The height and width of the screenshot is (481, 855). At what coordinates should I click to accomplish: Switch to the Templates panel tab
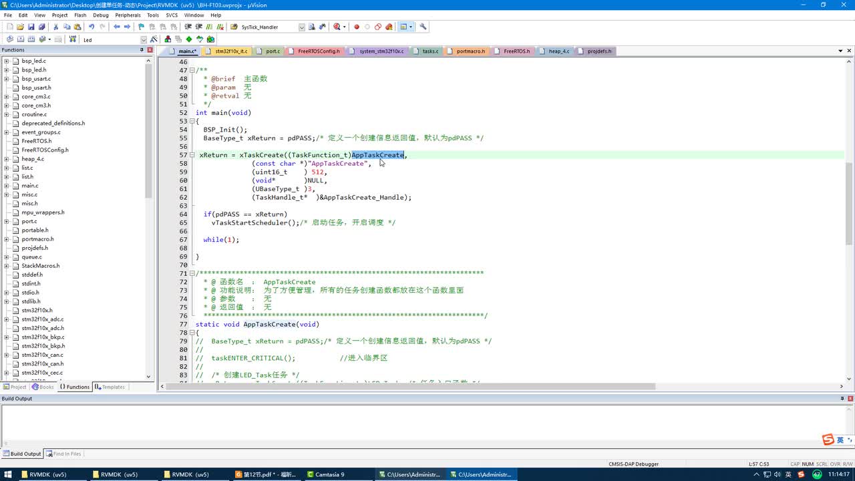(110, 387)
